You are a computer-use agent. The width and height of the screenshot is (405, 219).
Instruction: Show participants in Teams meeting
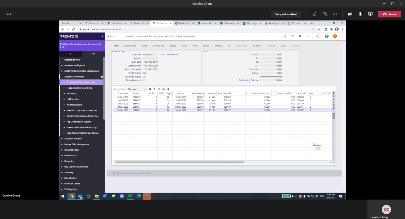pos(314,14)
